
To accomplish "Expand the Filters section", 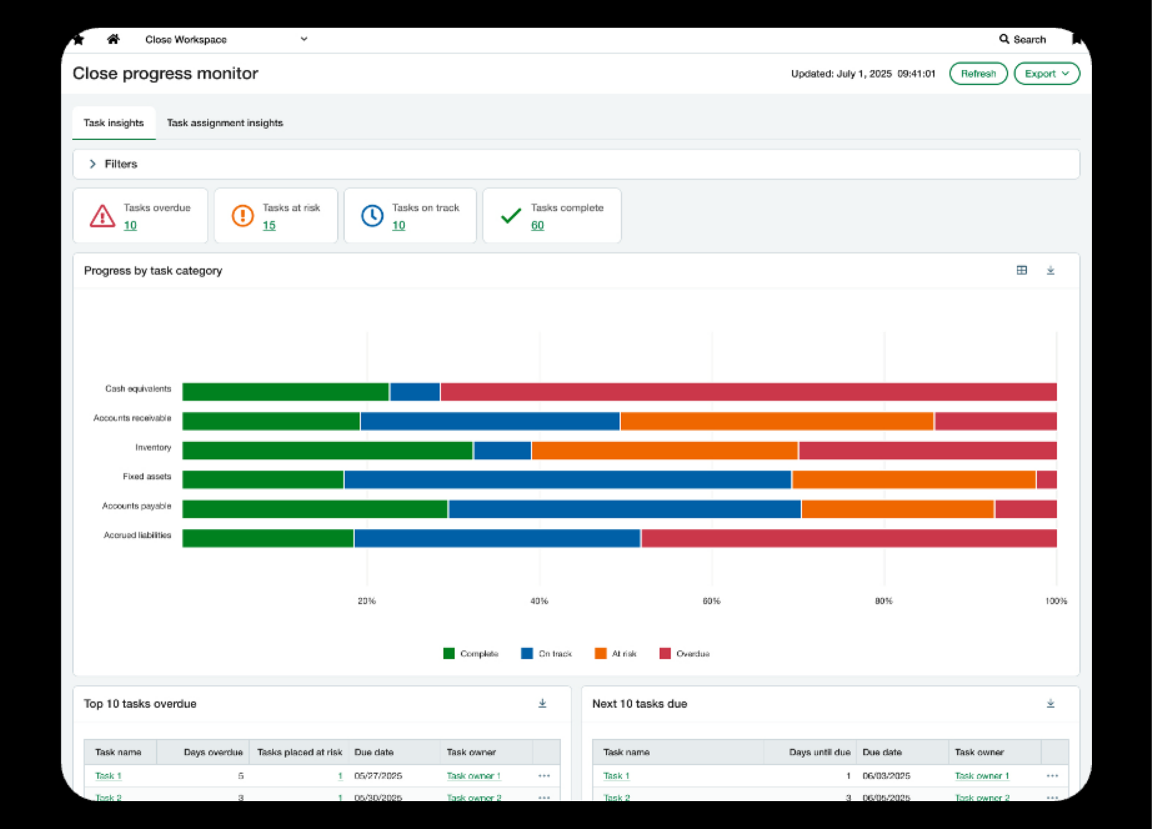I will click(93, 163).
